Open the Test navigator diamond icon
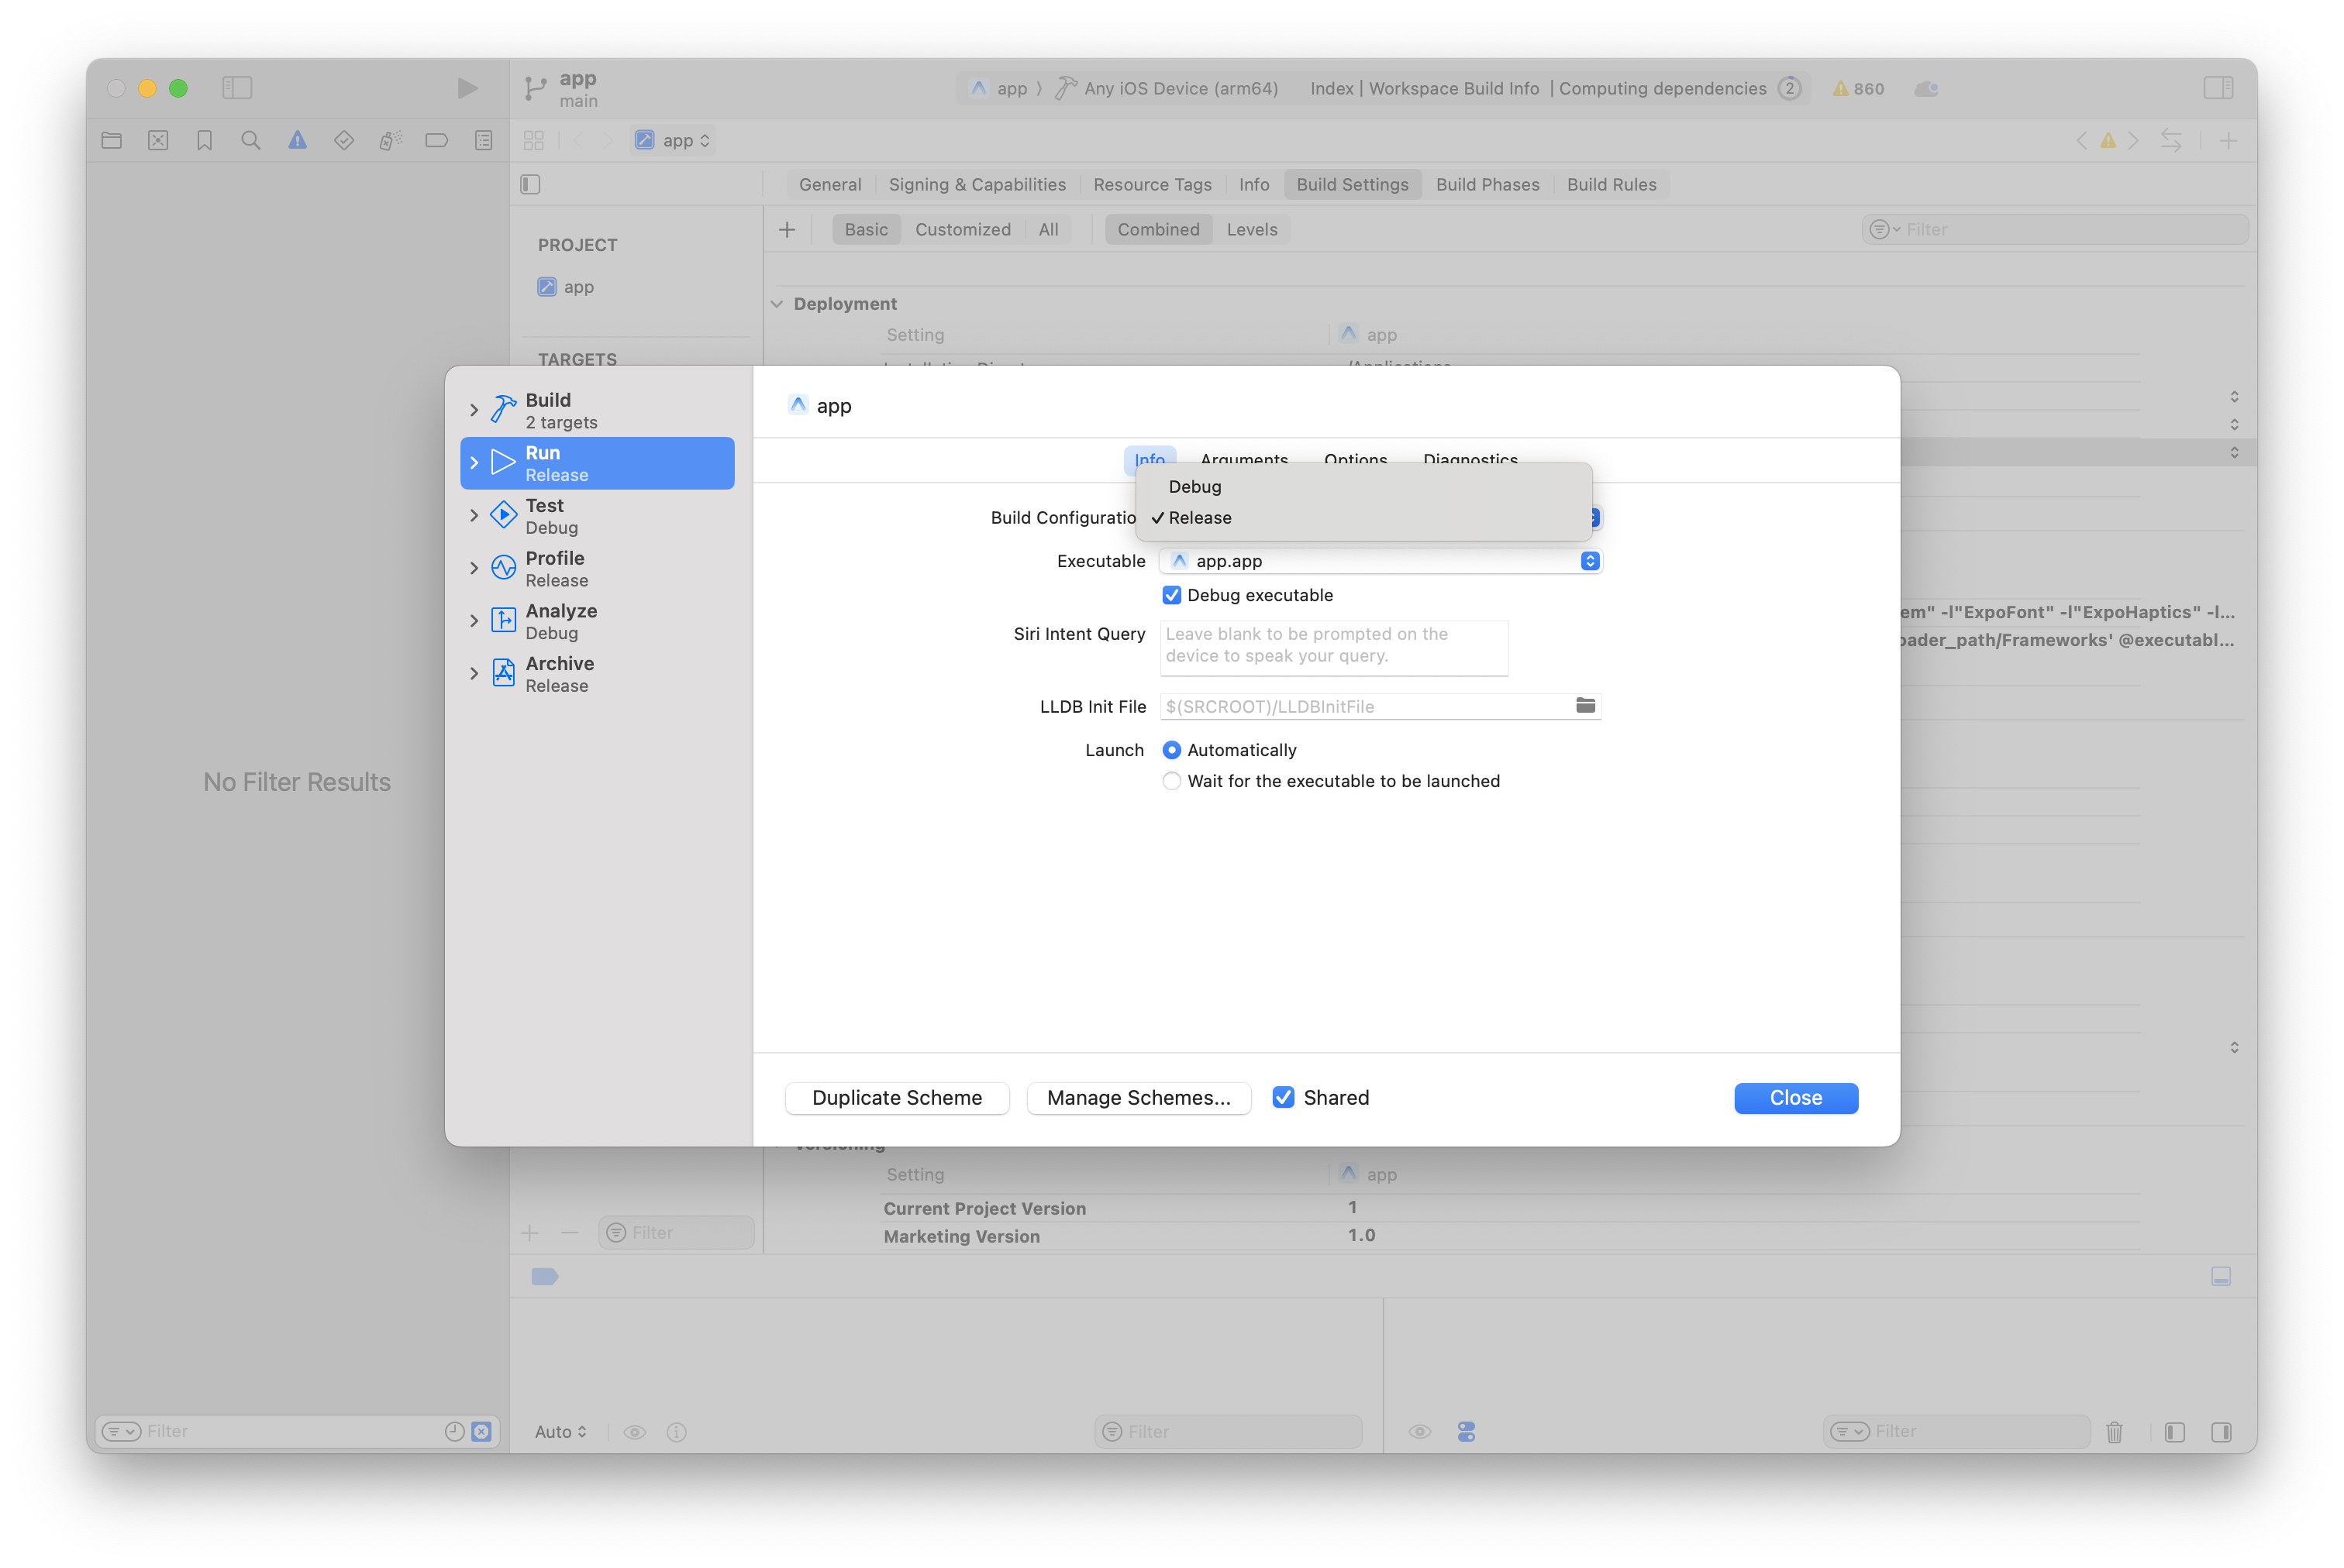 343,140
